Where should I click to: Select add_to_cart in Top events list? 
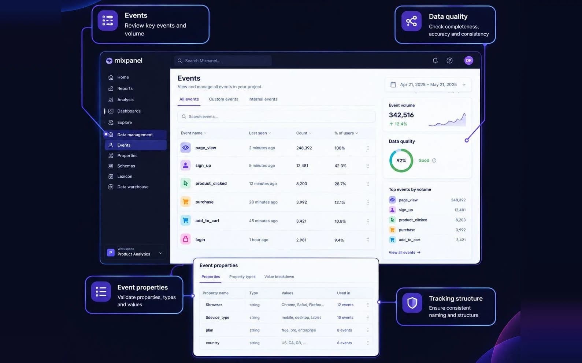coord(427,240)
